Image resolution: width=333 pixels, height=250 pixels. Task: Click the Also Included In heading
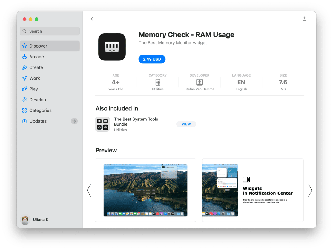click(117, 108)
